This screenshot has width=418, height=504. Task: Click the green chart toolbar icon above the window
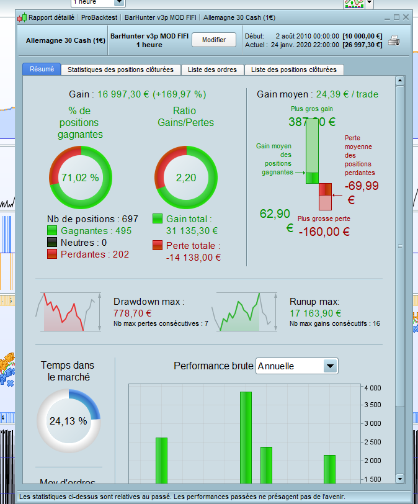pos(355,4)
